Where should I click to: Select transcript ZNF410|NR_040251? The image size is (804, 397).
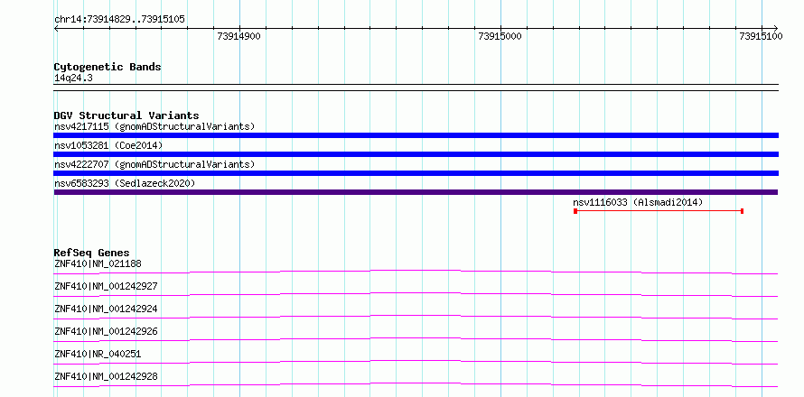[x=98, y=354]
